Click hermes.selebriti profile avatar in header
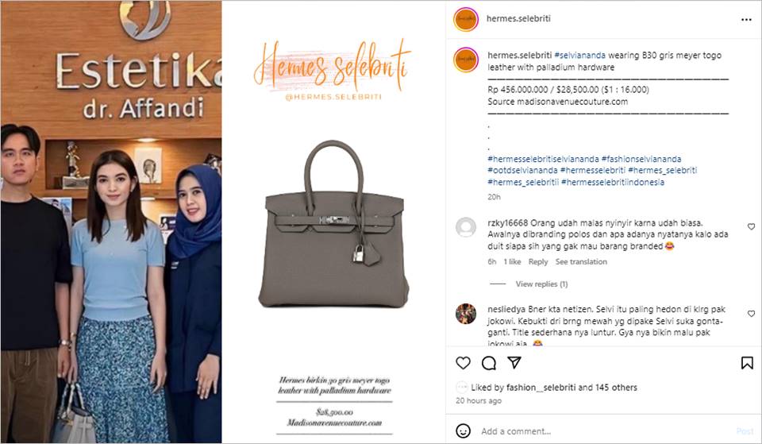The height and width of the screenshot is (444, 762). (x=466, y=19)
